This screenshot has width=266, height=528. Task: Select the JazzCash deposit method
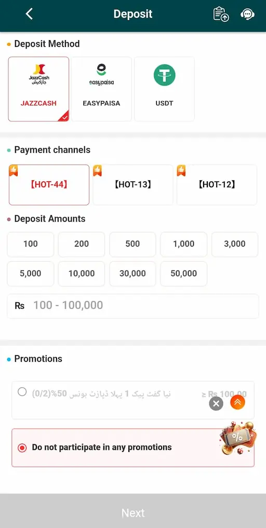click(38, 89)
